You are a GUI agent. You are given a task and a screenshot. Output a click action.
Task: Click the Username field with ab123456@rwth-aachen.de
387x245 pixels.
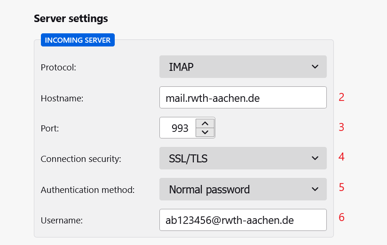243,220
